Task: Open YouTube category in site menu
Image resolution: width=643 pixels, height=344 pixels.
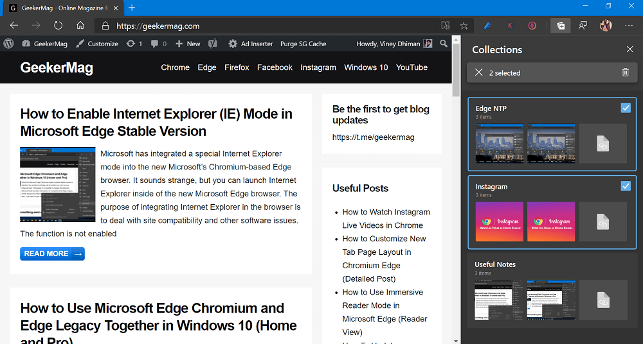Action: pos(412,67)
